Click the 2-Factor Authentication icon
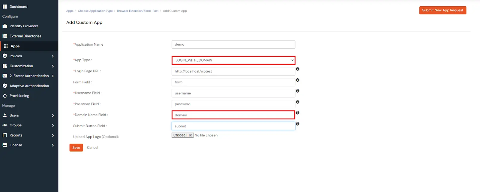 tap(5, 76)
